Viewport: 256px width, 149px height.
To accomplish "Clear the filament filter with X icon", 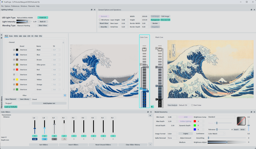I will pyautogui.click(x=65, y=95).
